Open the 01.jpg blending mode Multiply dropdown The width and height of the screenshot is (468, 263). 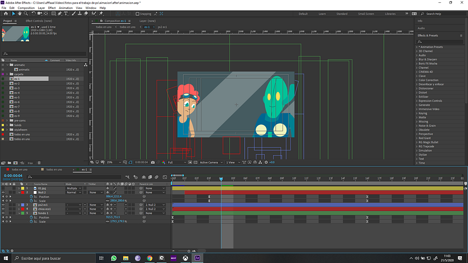coord(74,188)
